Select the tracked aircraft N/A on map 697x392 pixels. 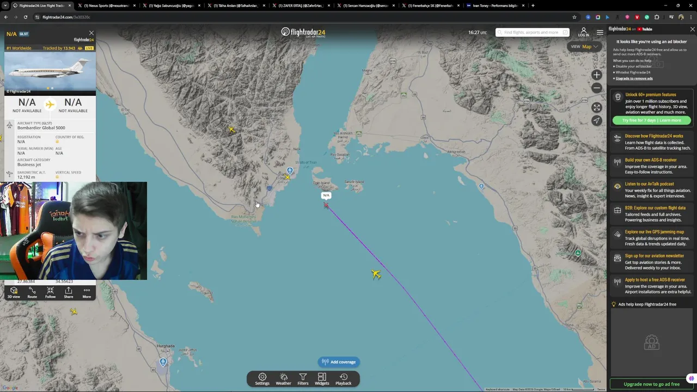point(326,205)
